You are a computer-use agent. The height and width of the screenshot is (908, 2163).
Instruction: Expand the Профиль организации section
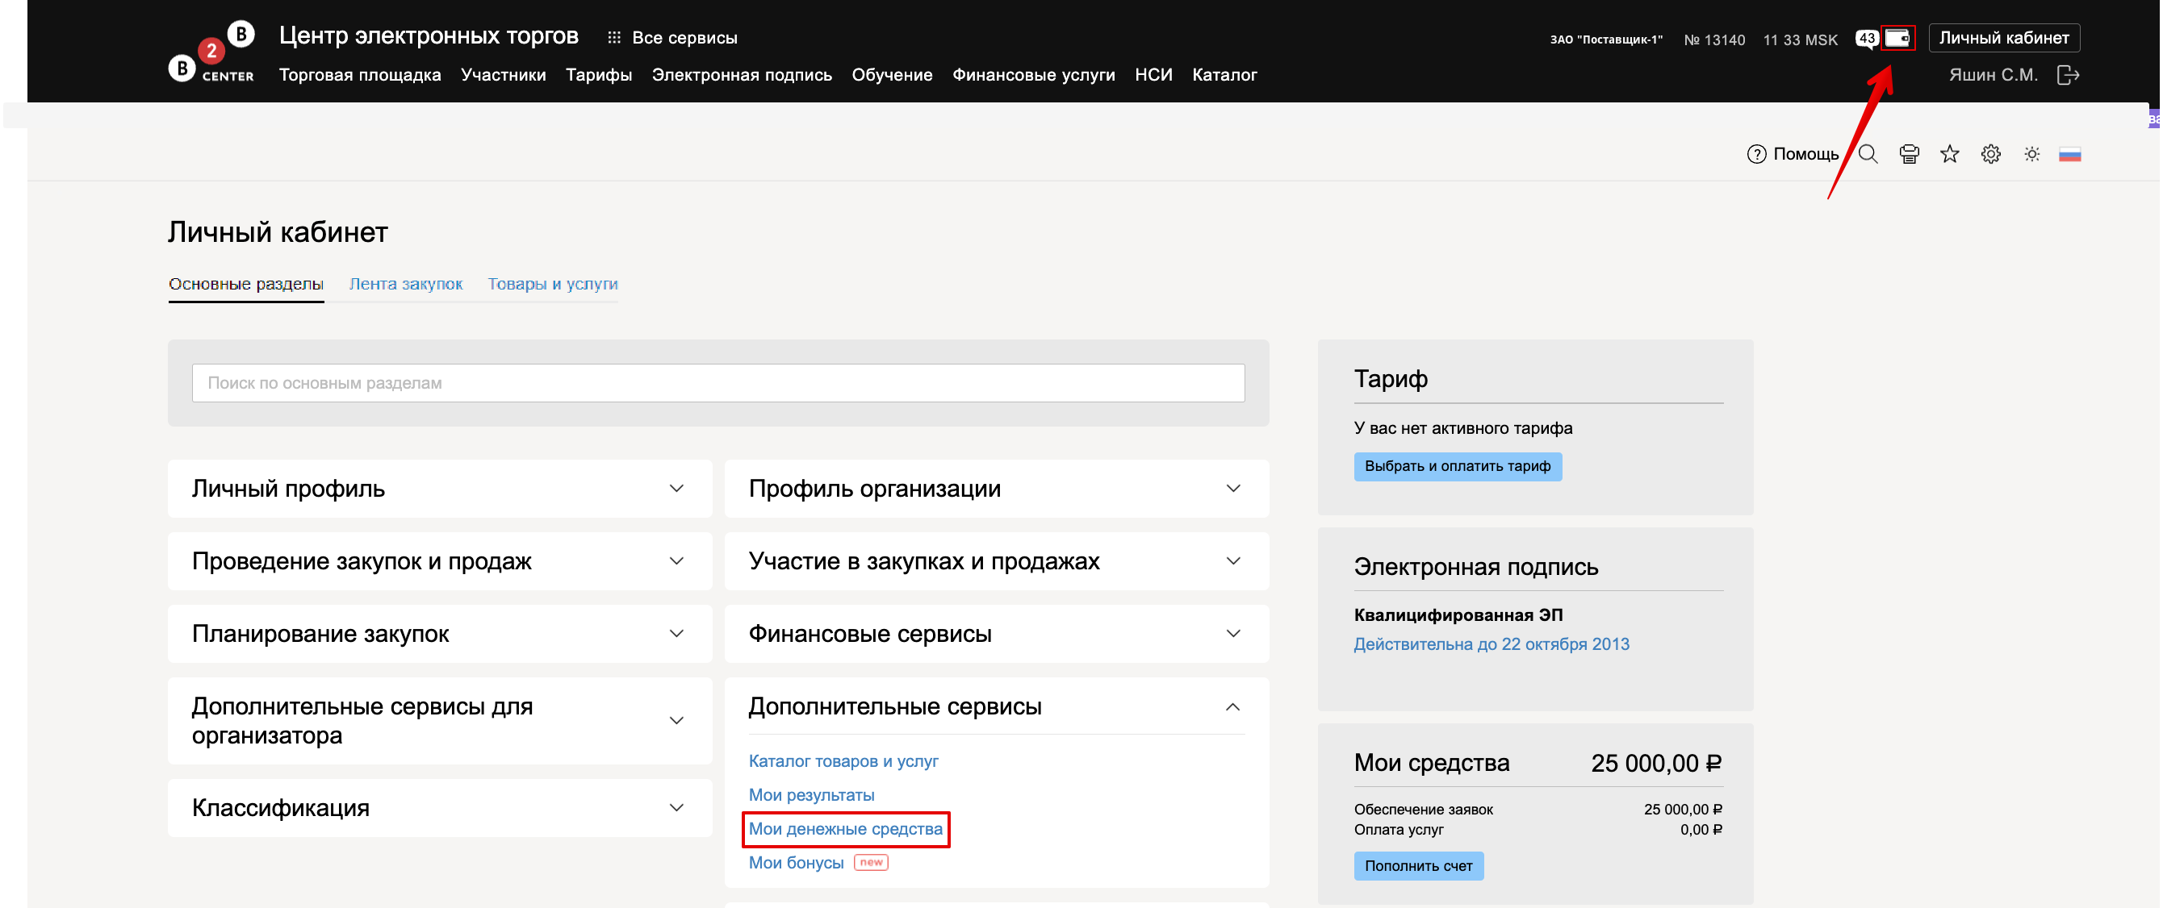tap(997, 489)
